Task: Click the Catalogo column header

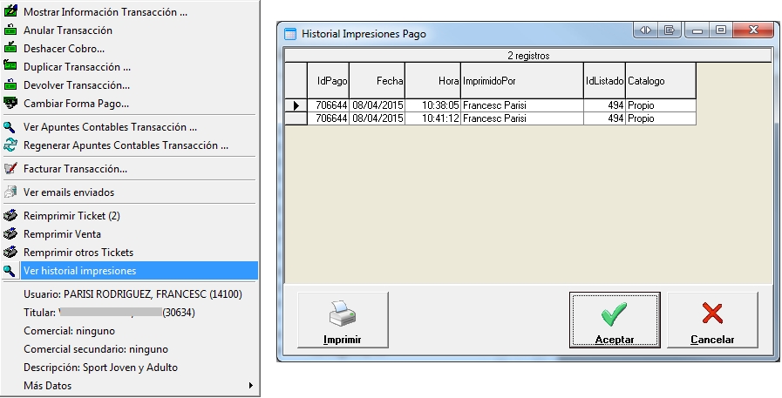Action: (661, 81)
